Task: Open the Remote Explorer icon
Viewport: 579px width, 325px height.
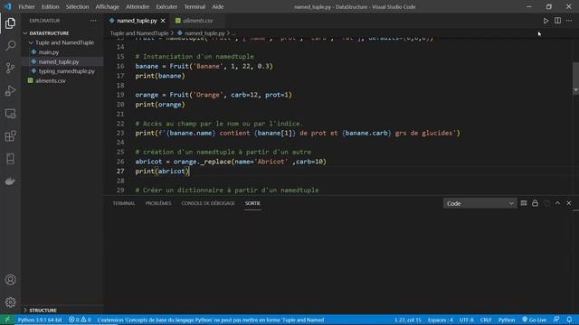Action: coord(10,114)
